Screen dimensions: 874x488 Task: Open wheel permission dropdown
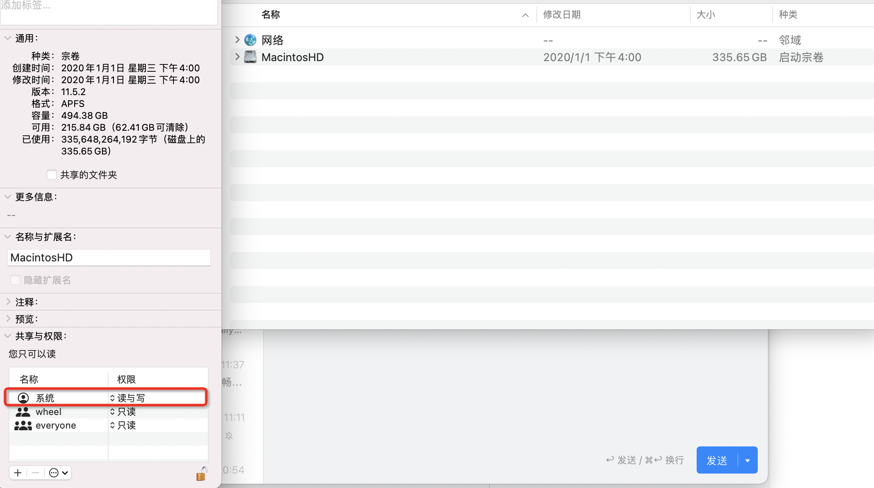point(123,412)
